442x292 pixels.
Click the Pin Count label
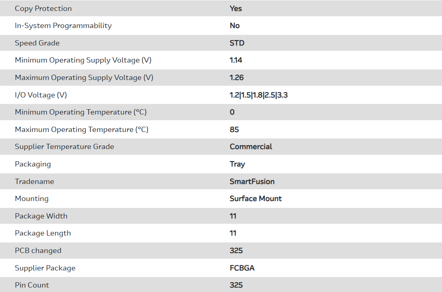click(32, 285)
